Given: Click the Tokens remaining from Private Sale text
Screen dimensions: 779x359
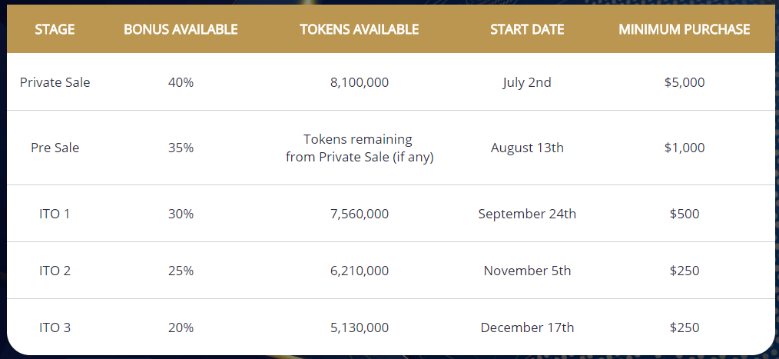Looking at the screenshot, I should click(x=360, y=148).
